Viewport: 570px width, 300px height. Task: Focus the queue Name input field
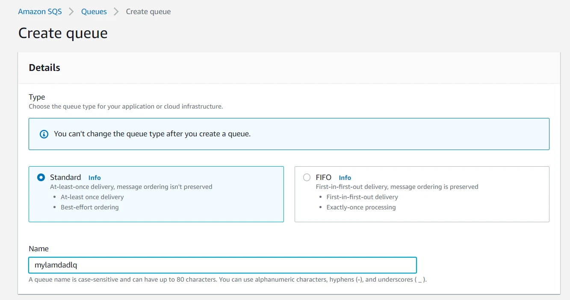coord(222,265)
